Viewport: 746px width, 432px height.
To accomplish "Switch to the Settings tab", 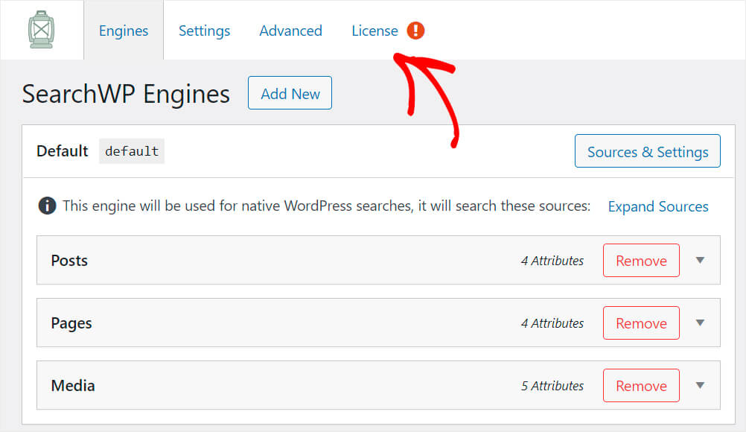I will tap(204, 31).
